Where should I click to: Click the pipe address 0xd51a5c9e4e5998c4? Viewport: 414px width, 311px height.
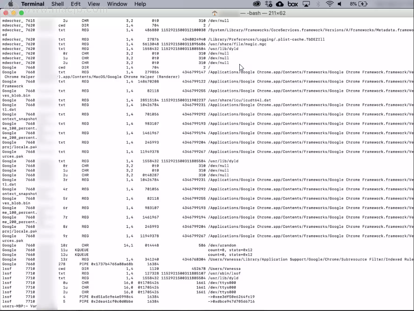coord(112,297)
